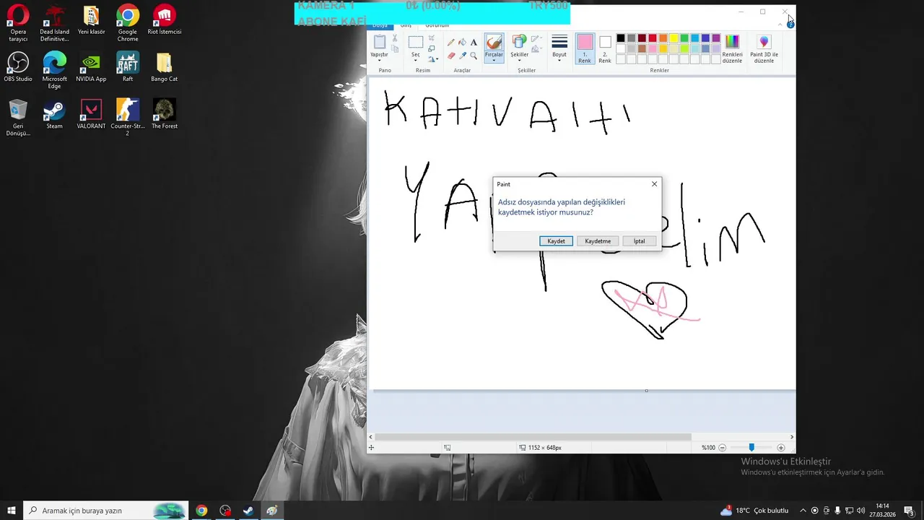Click Kaydet in the save dialog

coord(556,241)
